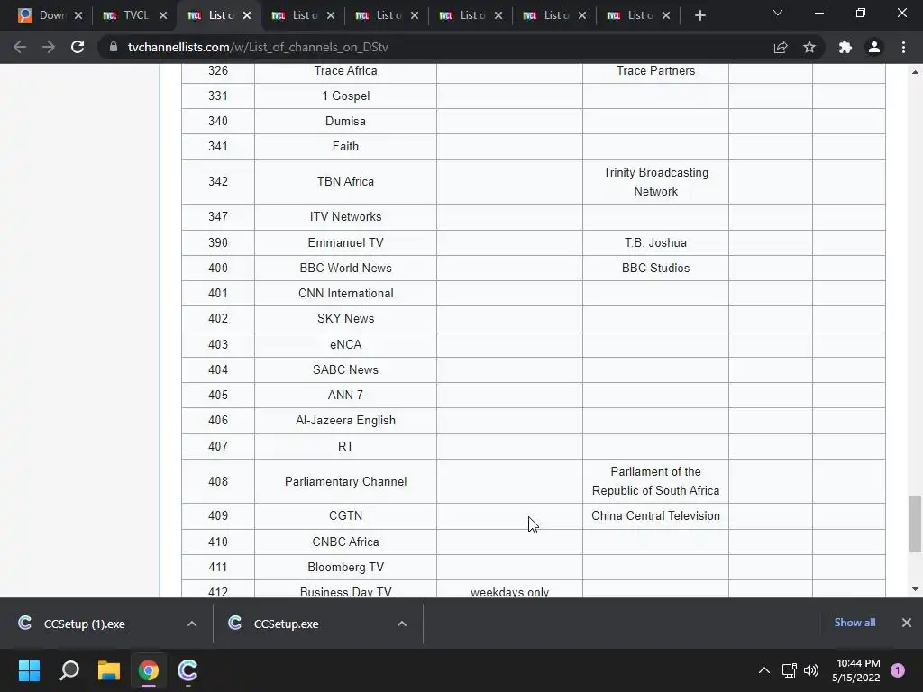Click scrollbar down arrow
923x692 pixels.
pos(915,589)
